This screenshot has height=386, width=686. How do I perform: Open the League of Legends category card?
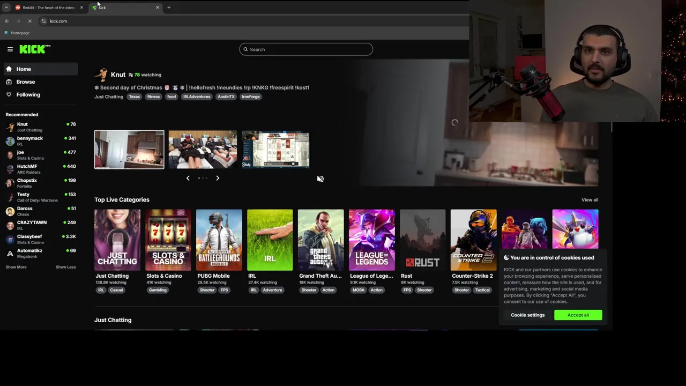372,240
